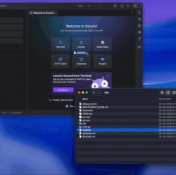This screenshot has width=176, height=175.
Task: Open the Notifications bell in right sidebar
Action: coord(139,12)
